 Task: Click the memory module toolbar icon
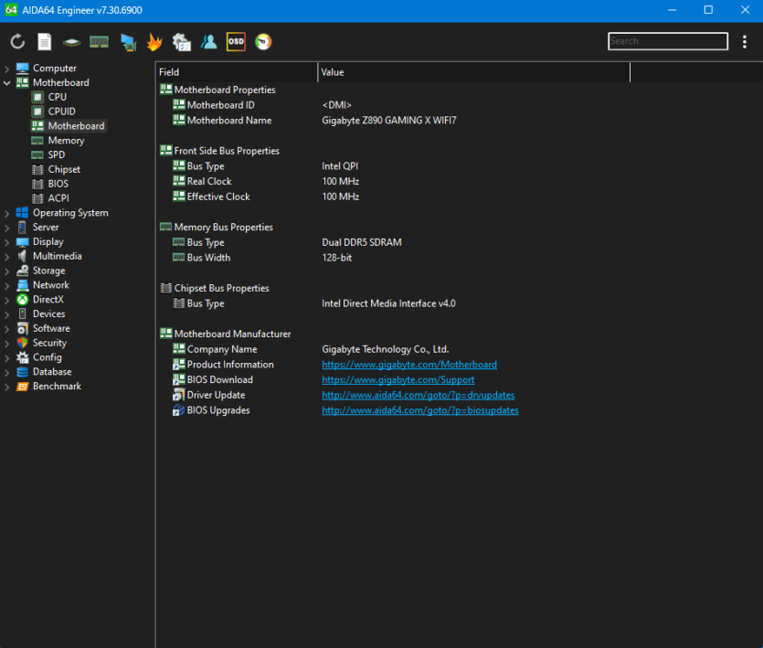click(x=100, y=42)
